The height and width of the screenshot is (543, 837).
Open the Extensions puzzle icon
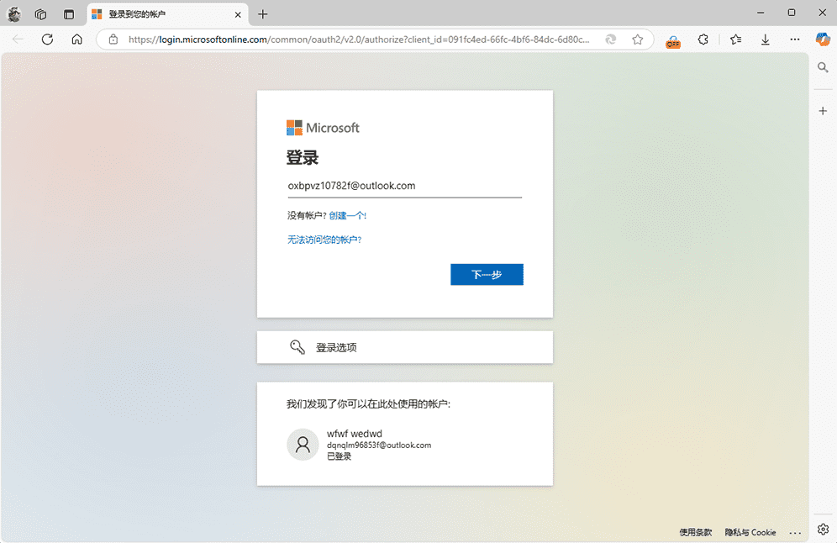point(703,40)
